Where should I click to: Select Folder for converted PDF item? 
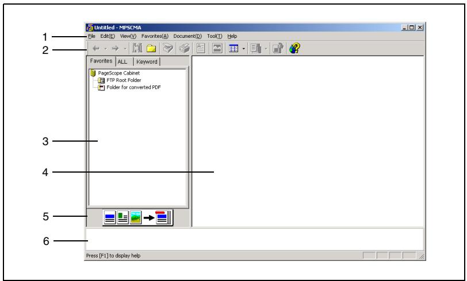(134, 87)
